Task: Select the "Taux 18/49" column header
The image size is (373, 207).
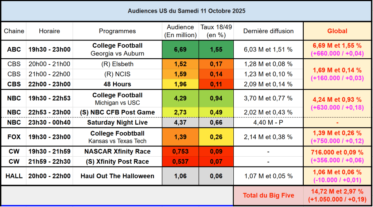Action: coord(216,31)
